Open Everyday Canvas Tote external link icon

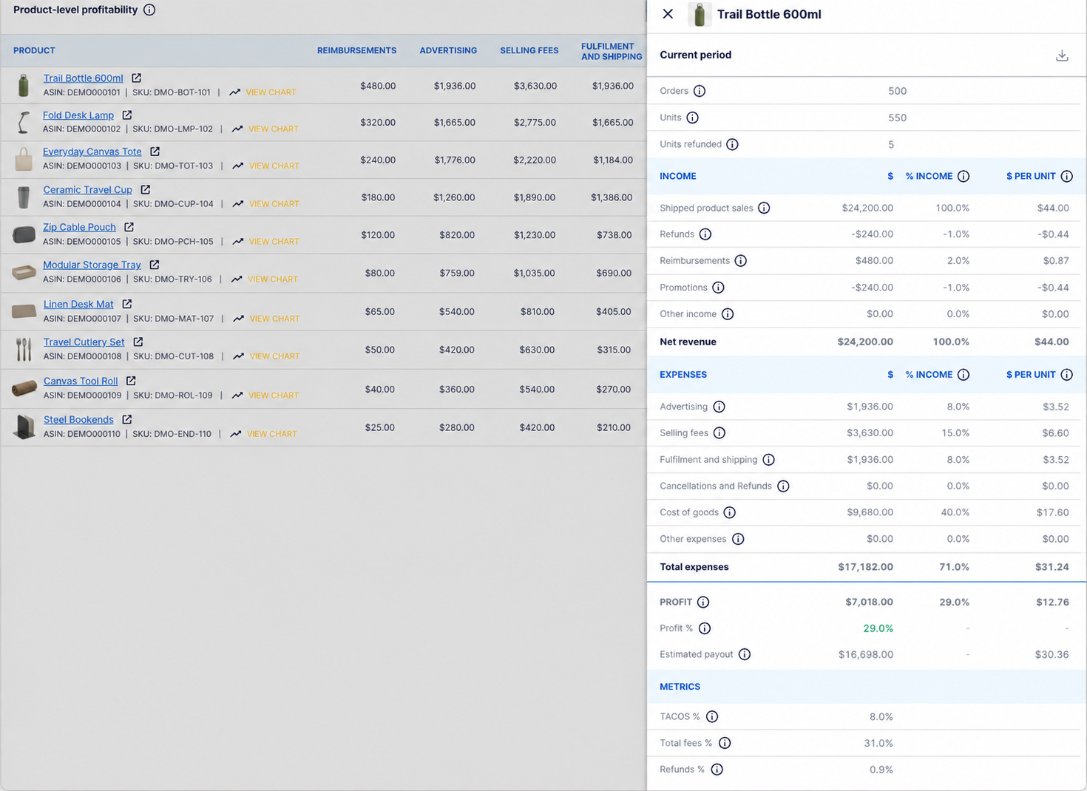(155, 151)
